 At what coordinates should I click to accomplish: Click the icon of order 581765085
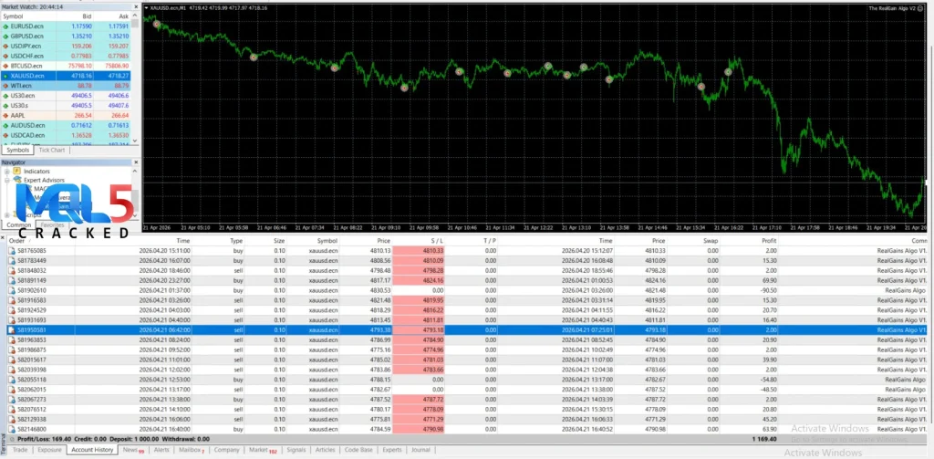(11, 251)
